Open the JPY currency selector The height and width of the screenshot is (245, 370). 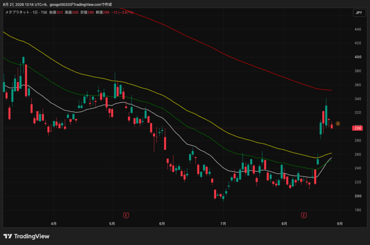pos(359,13)
